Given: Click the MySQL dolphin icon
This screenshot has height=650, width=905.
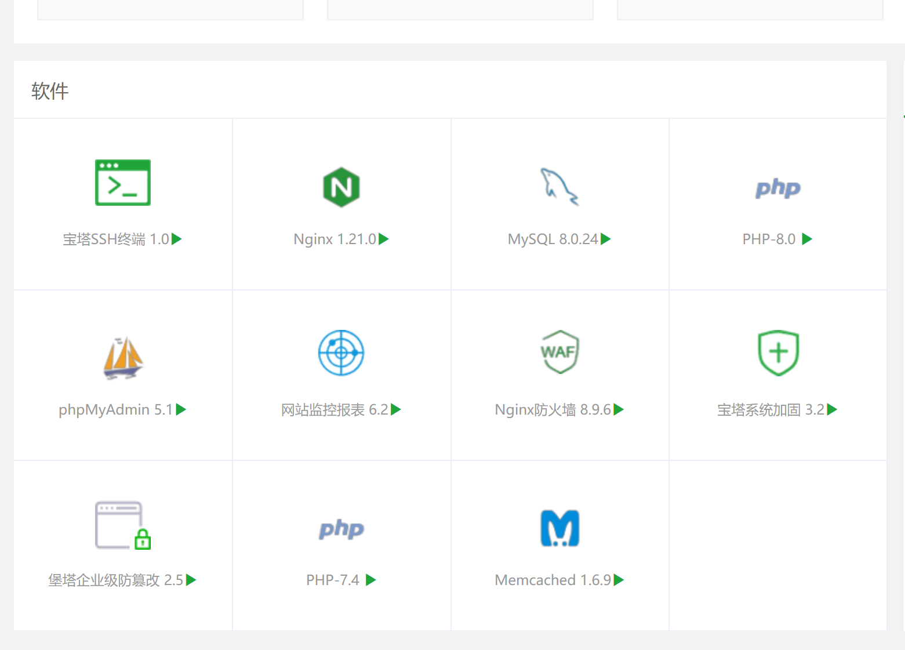Looking at the screenshot, I should tap(559, 187).
